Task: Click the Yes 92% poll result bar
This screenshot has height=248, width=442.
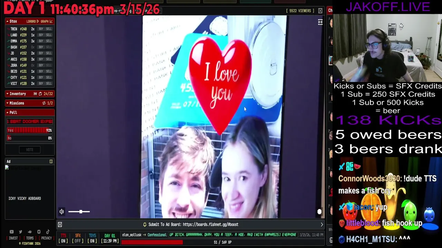Action: click(x=30, y=131)
